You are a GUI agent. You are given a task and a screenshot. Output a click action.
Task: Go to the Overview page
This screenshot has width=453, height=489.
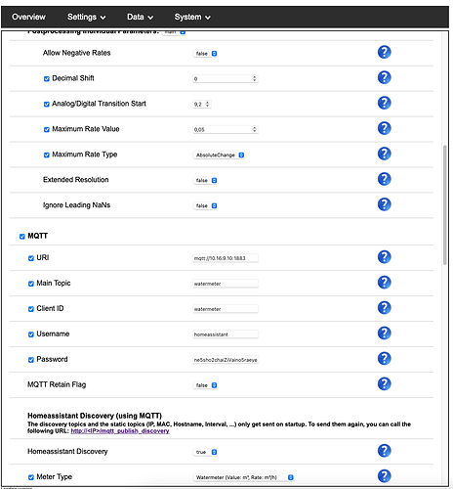click(x=28, y=17)
